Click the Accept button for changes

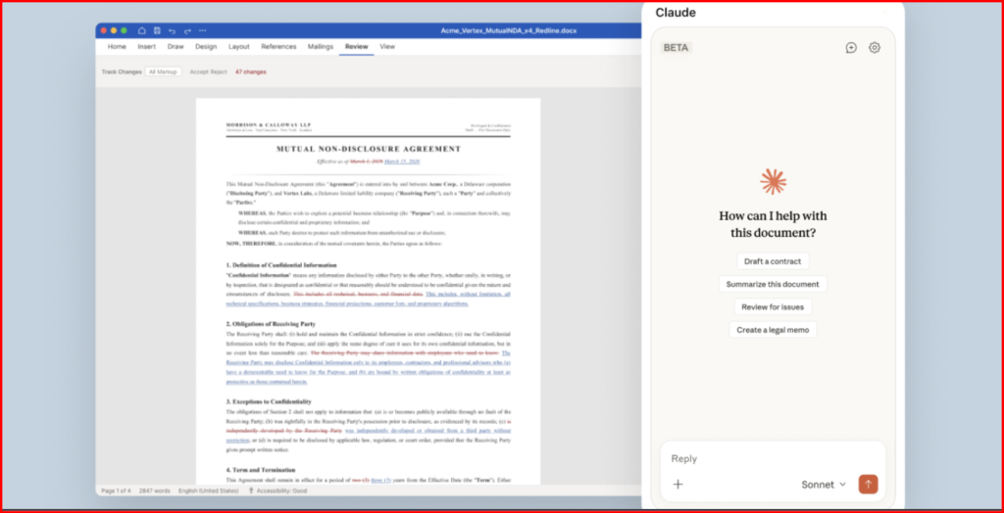[200, 71]
